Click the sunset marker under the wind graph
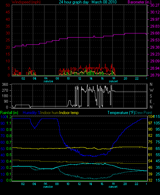The height and width of the screenshot is (195, 160). (113, 81)
